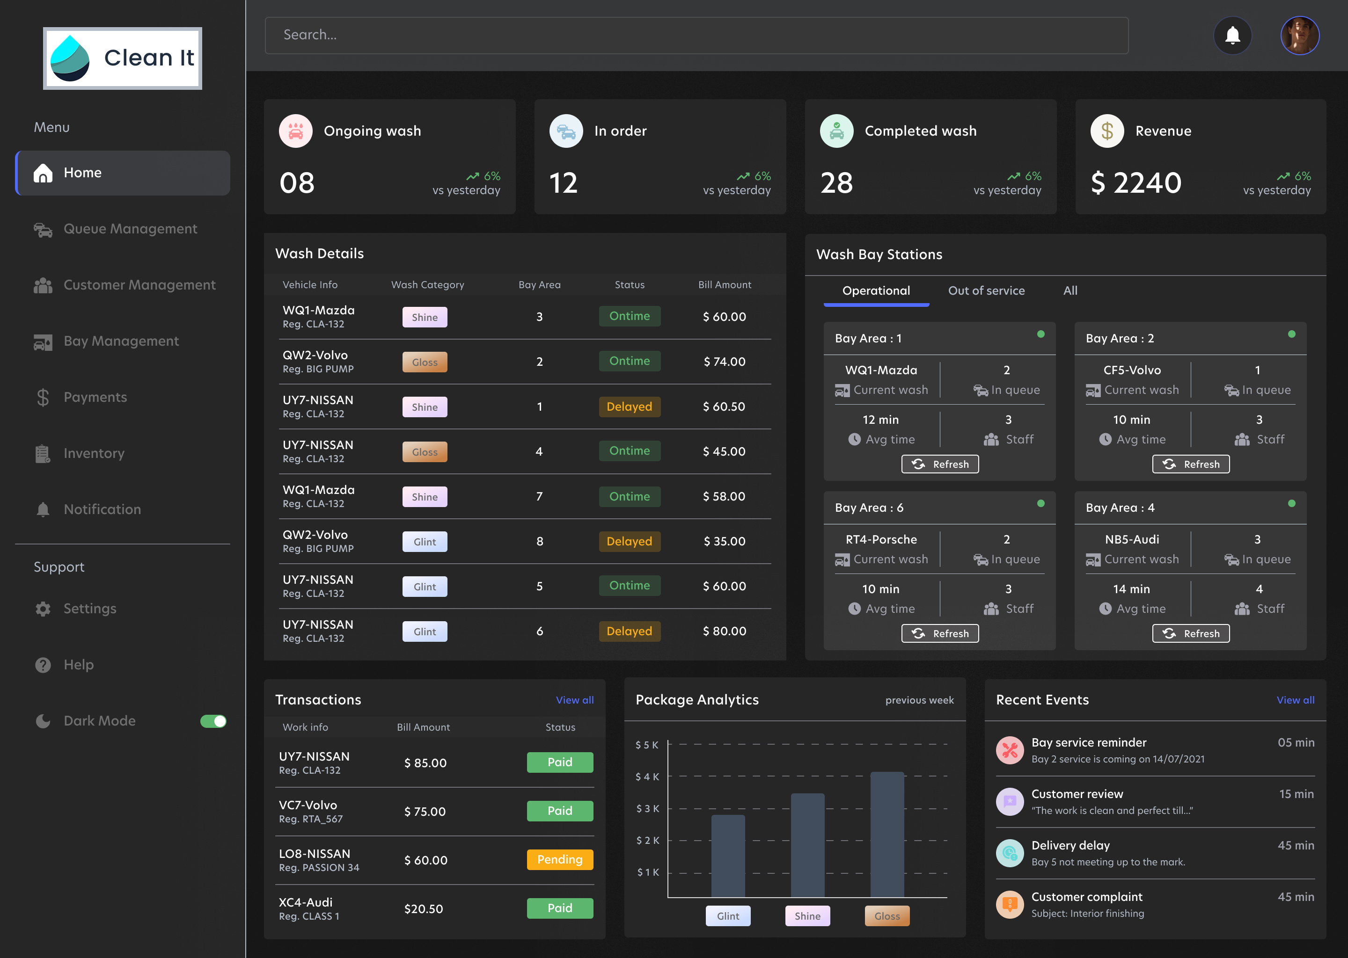Go to Payments in the sidebar

(95, 397)
